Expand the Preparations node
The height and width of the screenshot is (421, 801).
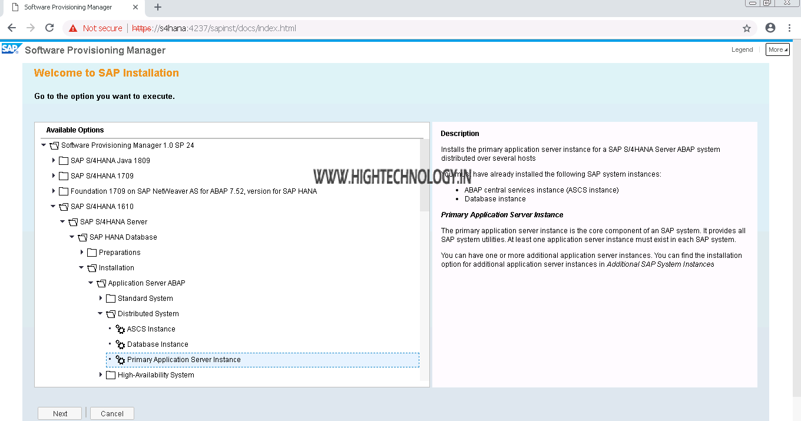click(x=82, y=253)
